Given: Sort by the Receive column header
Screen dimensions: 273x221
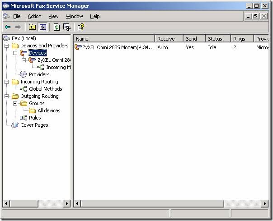Looking at the screenshot, I should click(169, 39).
